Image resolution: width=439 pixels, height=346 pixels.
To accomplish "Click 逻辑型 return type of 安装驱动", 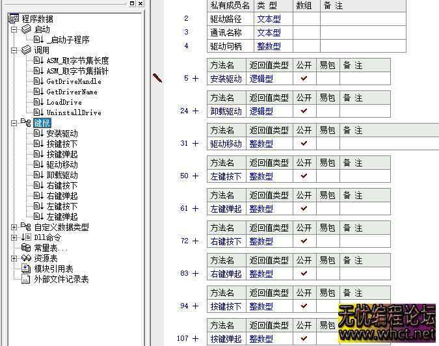I will (x=261, y=79).
